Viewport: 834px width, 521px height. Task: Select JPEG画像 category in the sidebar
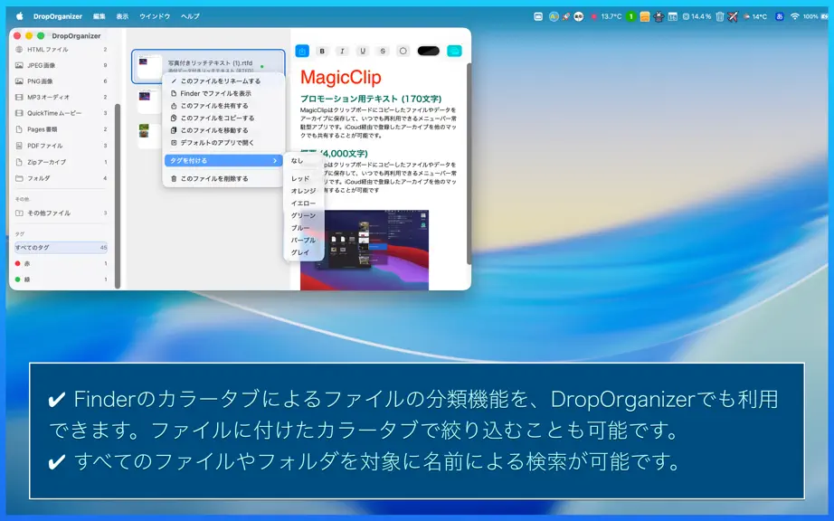point(62,65)
